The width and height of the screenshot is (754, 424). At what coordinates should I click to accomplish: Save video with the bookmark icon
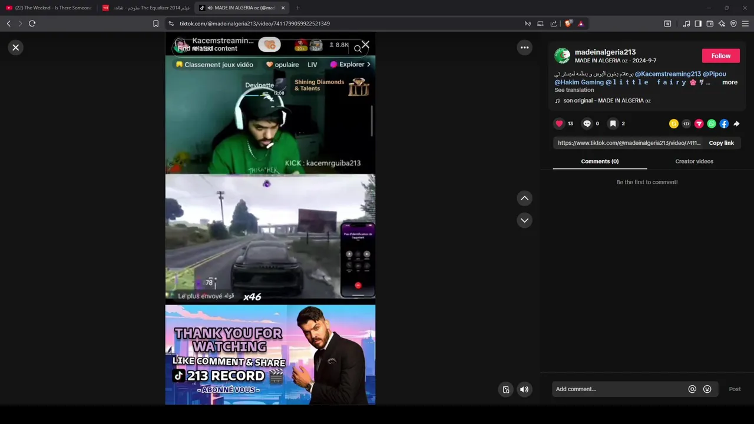(613, 124)
